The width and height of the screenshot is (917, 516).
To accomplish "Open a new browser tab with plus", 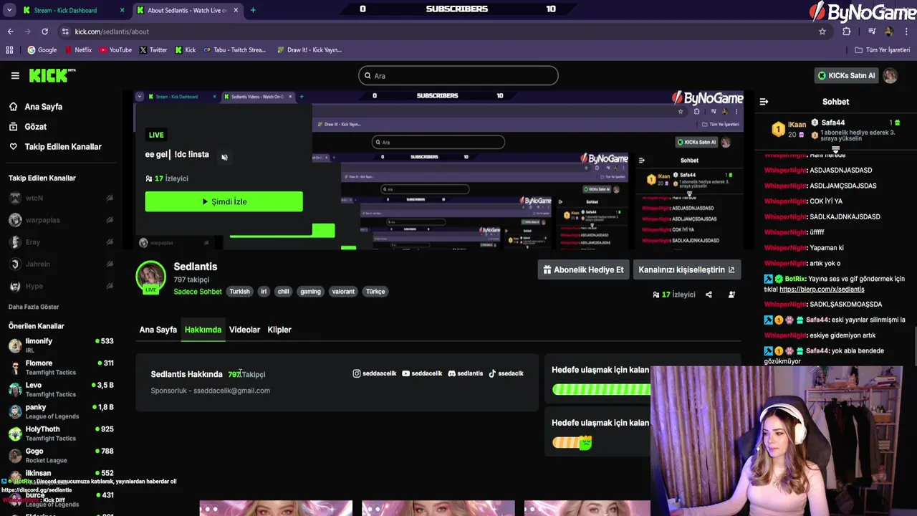I will tap(253, 10).
